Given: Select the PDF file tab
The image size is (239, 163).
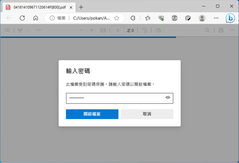Looking at the screenshot, I should (37, 7).
